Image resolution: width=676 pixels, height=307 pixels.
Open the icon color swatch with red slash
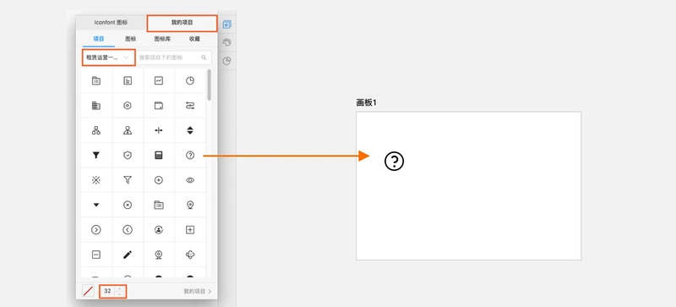point(89,291)
